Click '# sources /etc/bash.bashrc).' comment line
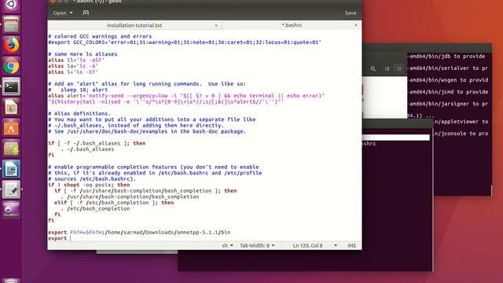 coord(92,178)
